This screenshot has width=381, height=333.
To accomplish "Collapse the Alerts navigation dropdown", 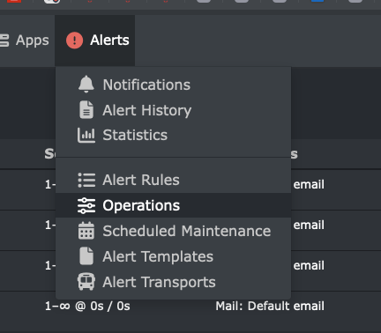I will (94, 41).
